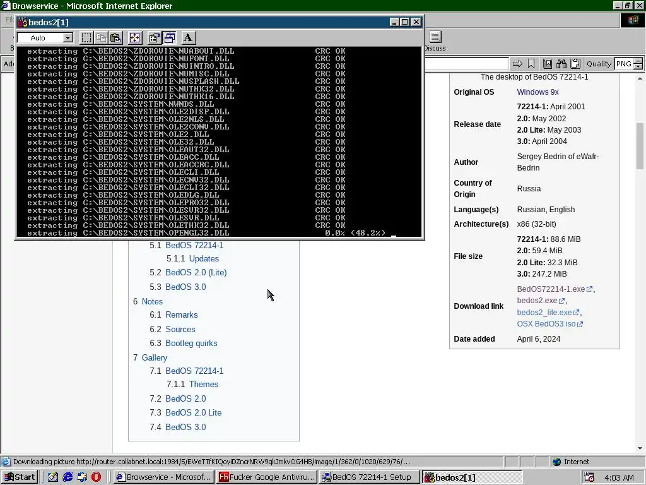Click the Quality PNG spinner arrows
The height and width of the screenshot is (485, 646).
[x=638, y=64]
